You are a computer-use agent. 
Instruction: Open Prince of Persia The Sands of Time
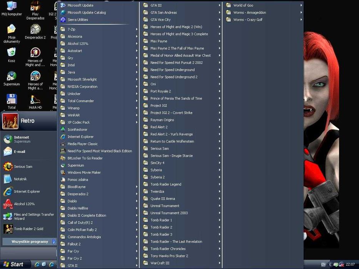coord(182,98)
